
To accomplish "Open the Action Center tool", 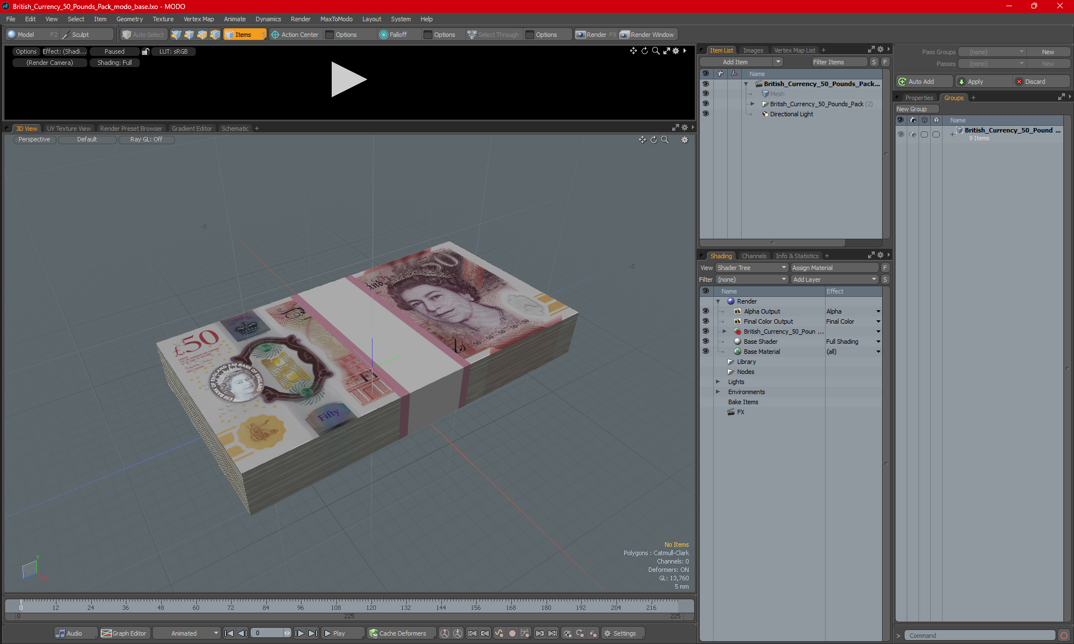I will coord(295,35).
